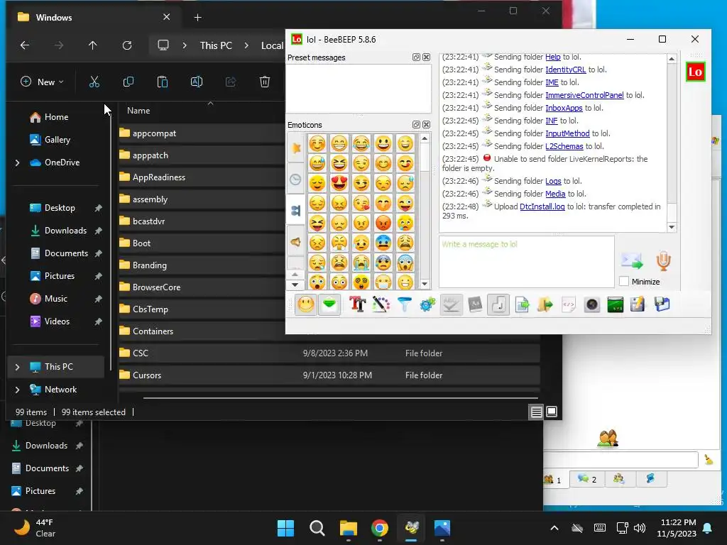Open the font selection TT icon
This screenshot has height=545, width=727.
[358, 304]
